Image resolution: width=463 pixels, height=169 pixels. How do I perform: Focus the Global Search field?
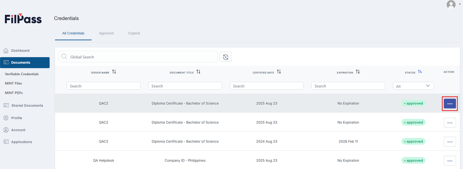[138, 57]
